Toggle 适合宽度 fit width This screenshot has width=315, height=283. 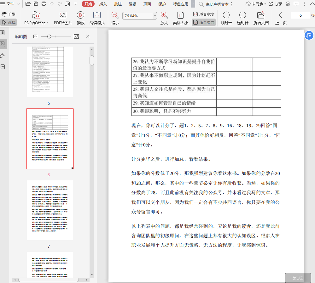pos(204,14)
